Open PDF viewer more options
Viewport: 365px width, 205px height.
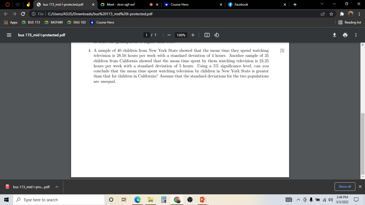click(356, 35)
